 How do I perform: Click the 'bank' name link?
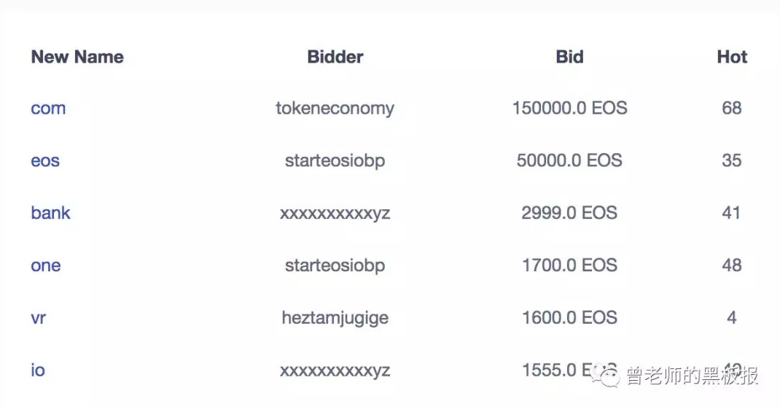[50, 213]
